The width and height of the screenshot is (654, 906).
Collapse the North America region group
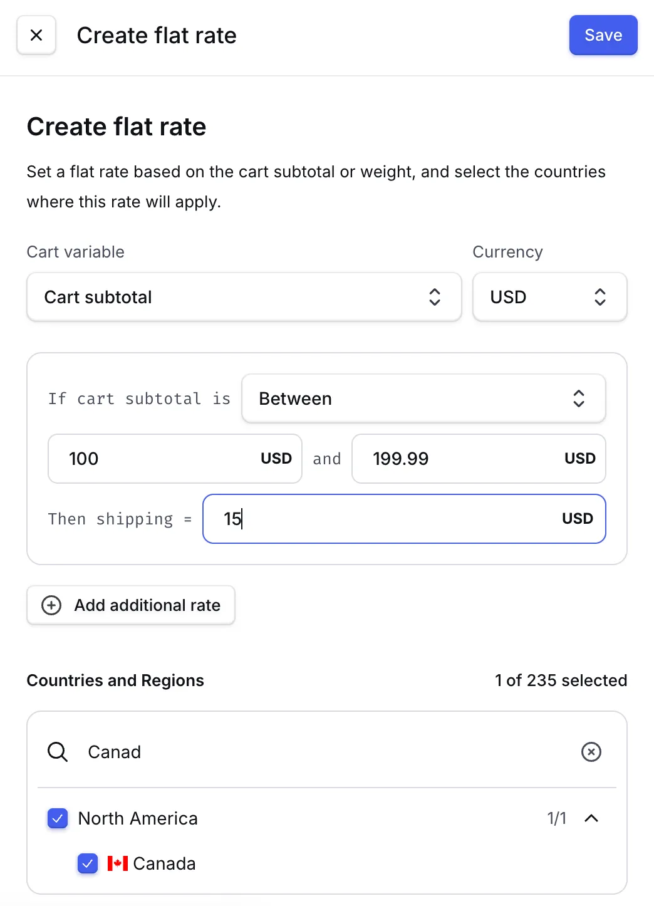591,818
